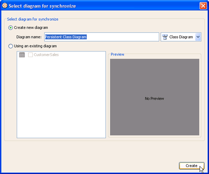Image resolution: width=209 pixels, height=174 pixels.
Task: Click the application icon in the title bar
Action: coord(5,6)
